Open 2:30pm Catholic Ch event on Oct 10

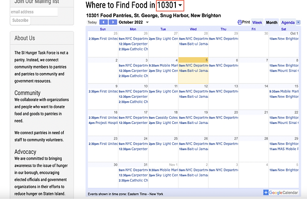point(133,102)
